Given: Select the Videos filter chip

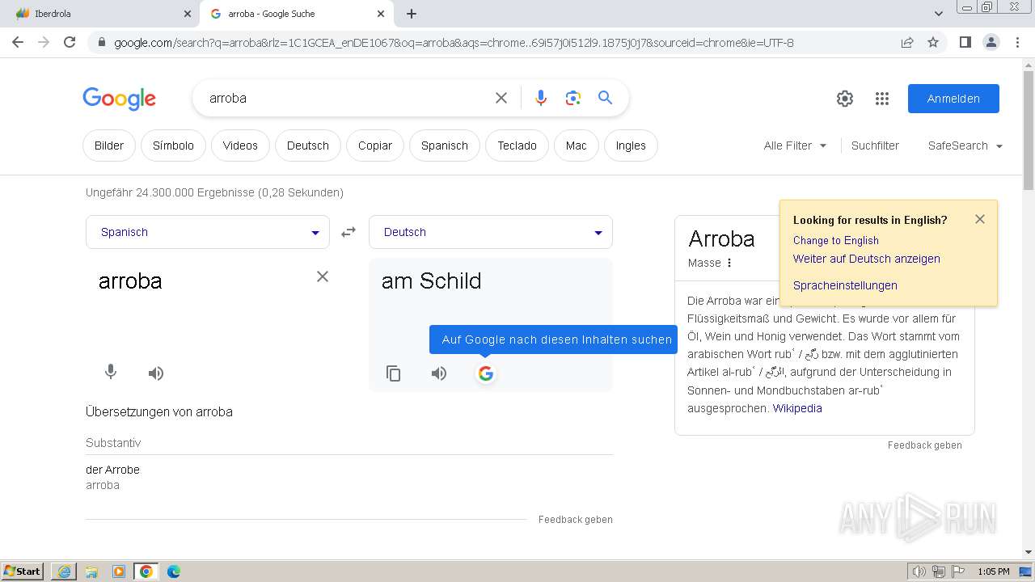Looking at the screenshot, I should click(240, 145).
